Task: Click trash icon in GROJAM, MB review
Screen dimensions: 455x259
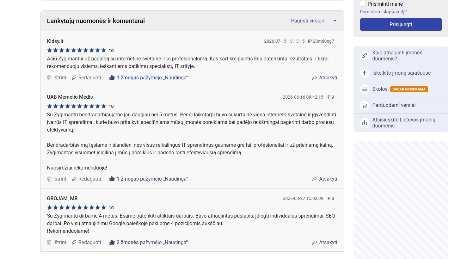Action: point(49,242)
